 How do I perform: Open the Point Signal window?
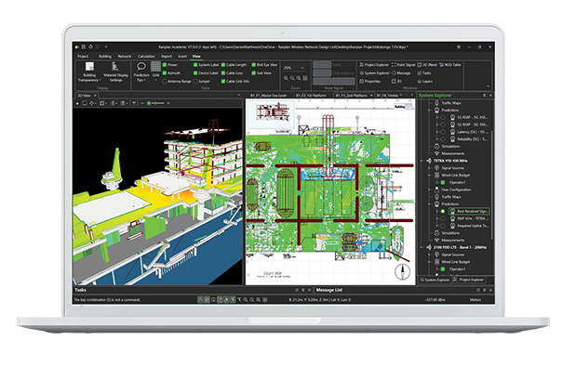403,65
